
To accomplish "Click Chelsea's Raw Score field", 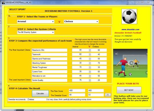I will (96, 91).
